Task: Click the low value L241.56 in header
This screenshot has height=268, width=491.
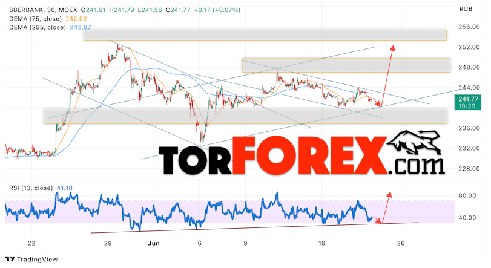Action: pyautogui.click(x=150, y=10)
